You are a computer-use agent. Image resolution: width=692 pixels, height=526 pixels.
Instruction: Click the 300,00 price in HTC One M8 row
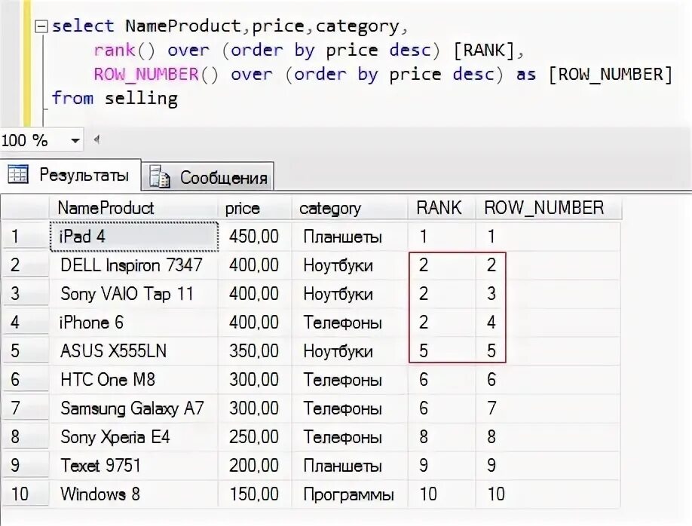coord(254,380)
